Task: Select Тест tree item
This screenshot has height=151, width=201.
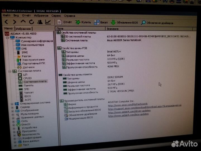Action: pyautogui.click(x=26, y=145)
